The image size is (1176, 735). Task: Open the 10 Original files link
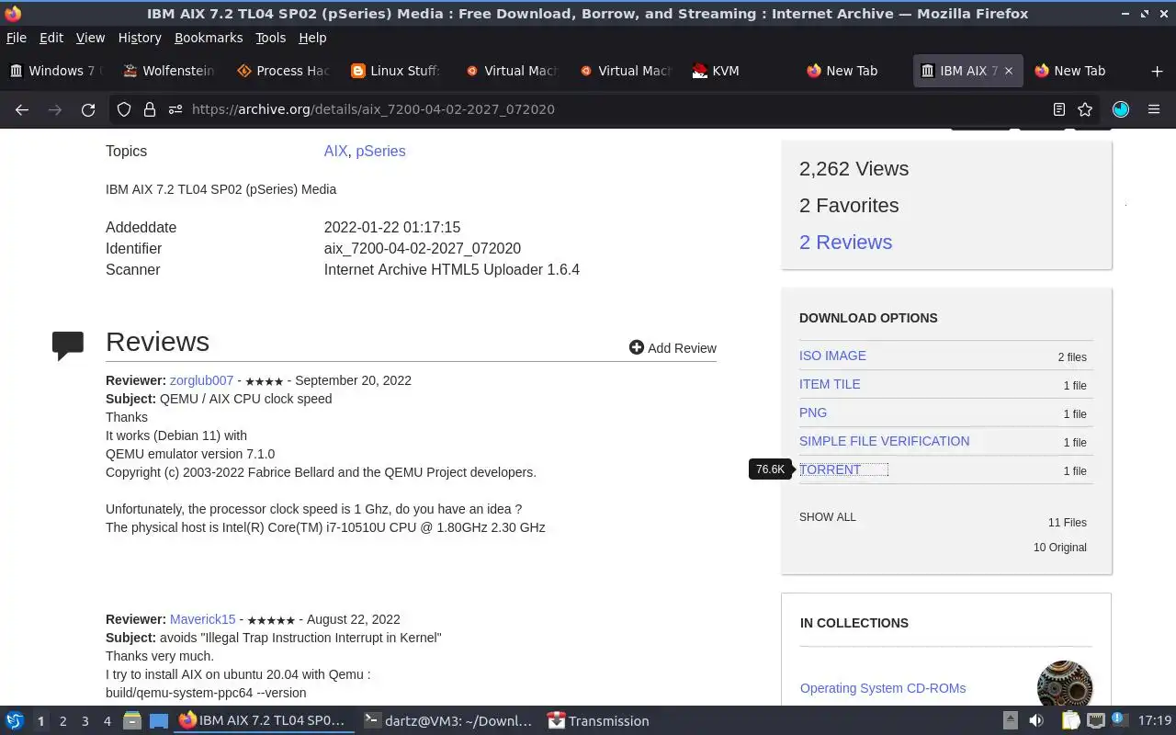pyautogui.click(x=1059, y=548)
